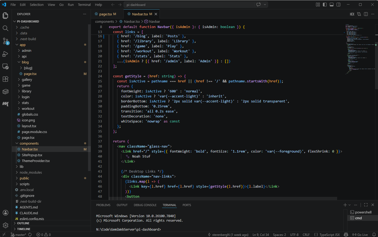Image resolution: width=378 pixels, height=237 pixels.
Task: Open changes compare icon in editor toolbar
Action: click(x=359, y=14)
